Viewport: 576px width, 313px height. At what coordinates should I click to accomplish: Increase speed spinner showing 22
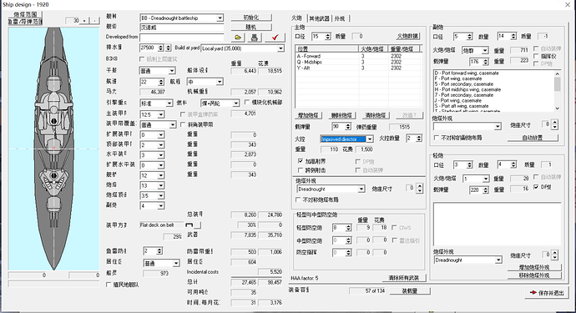click(x=161, y=80)
